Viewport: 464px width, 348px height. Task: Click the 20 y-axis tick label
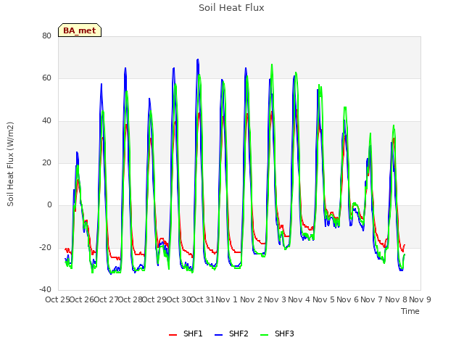pyautogui.click(x=46, y=162)
